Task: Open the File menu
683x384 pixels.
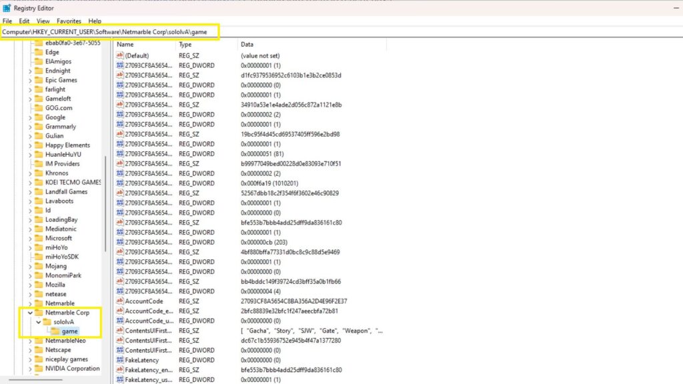Action: click(7, 21)
